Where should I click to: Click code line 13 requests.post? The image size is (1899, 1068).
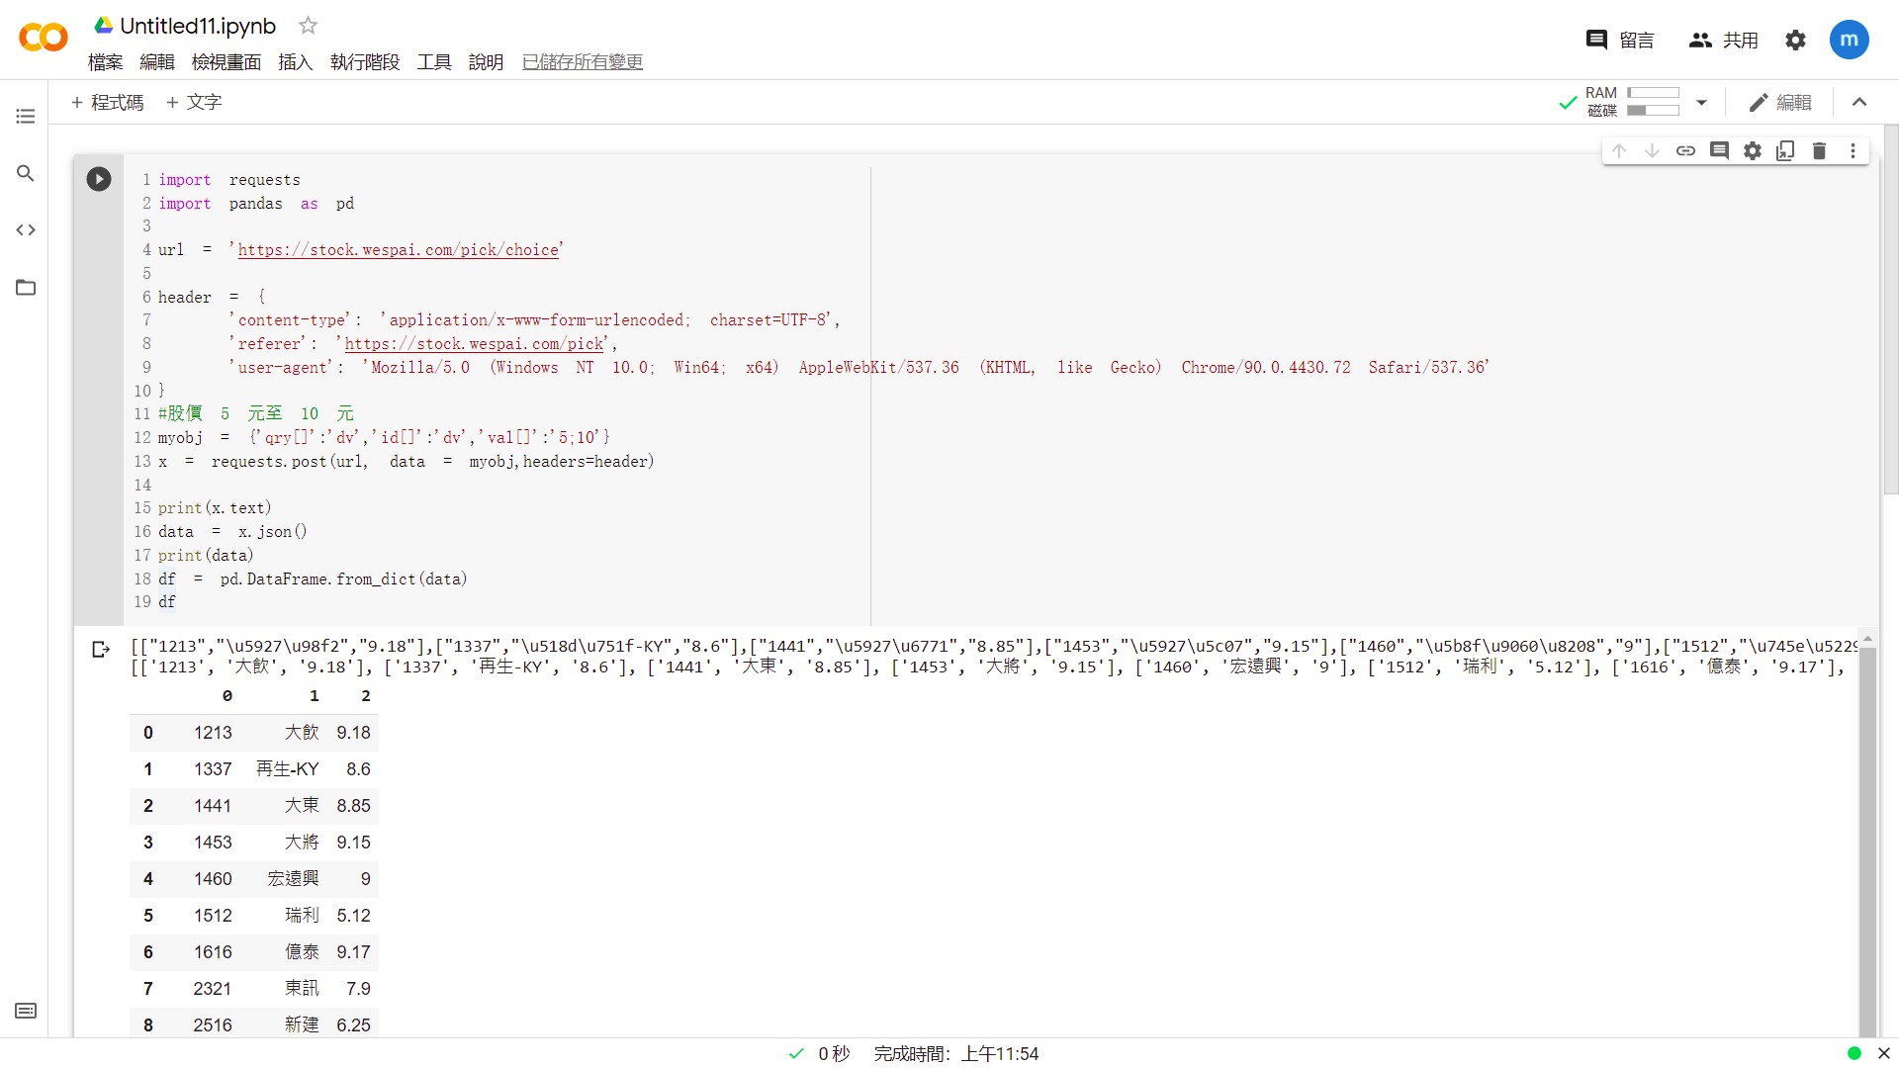[x=406, y=462]
